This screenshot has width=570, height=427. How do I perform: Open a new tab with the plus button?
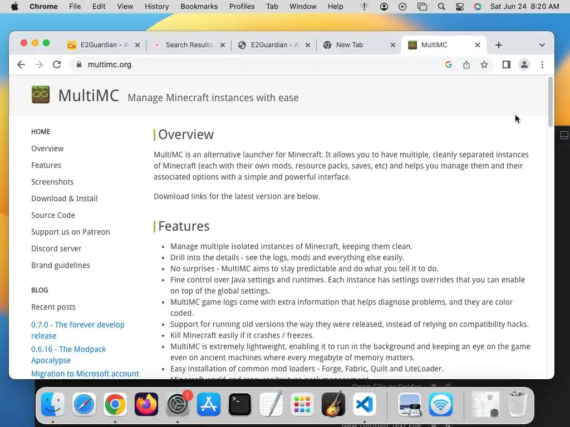pyautogui.click(x=499, y=45)
